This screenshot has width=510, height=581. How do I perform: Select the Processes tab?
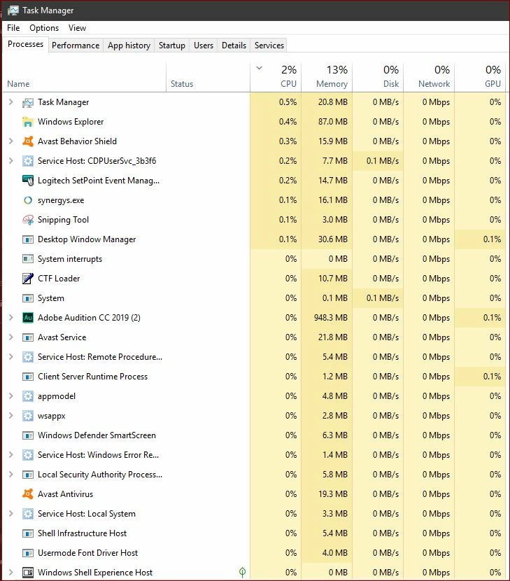point(26,44)
